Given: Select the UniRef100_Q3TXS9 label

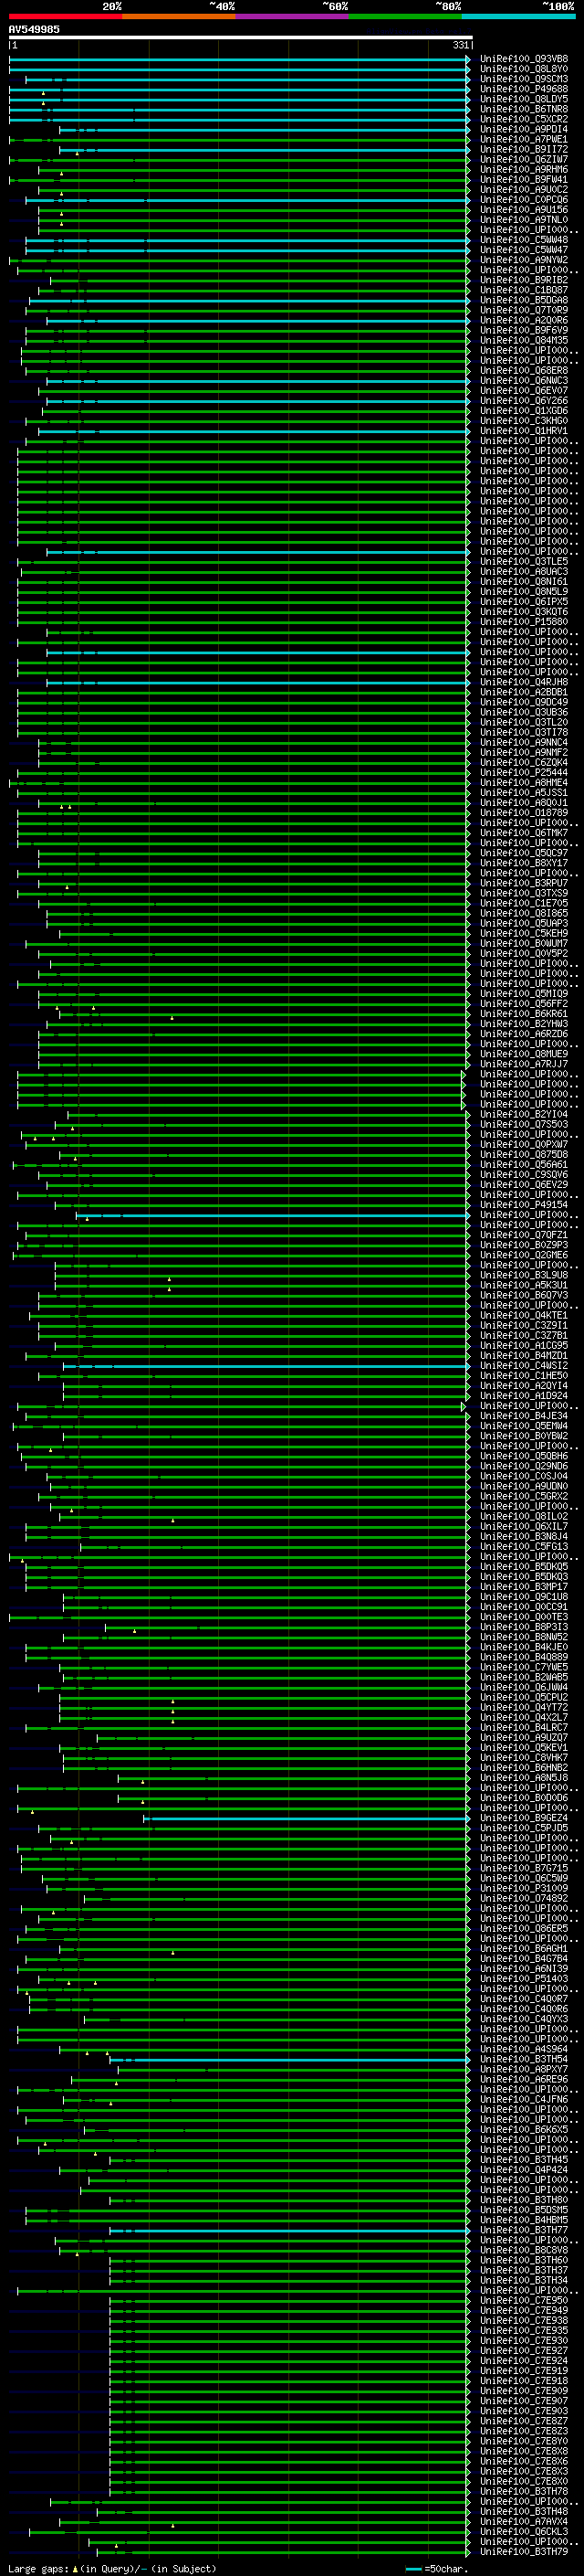Looking at the screenshot, I should pos(524,893).
